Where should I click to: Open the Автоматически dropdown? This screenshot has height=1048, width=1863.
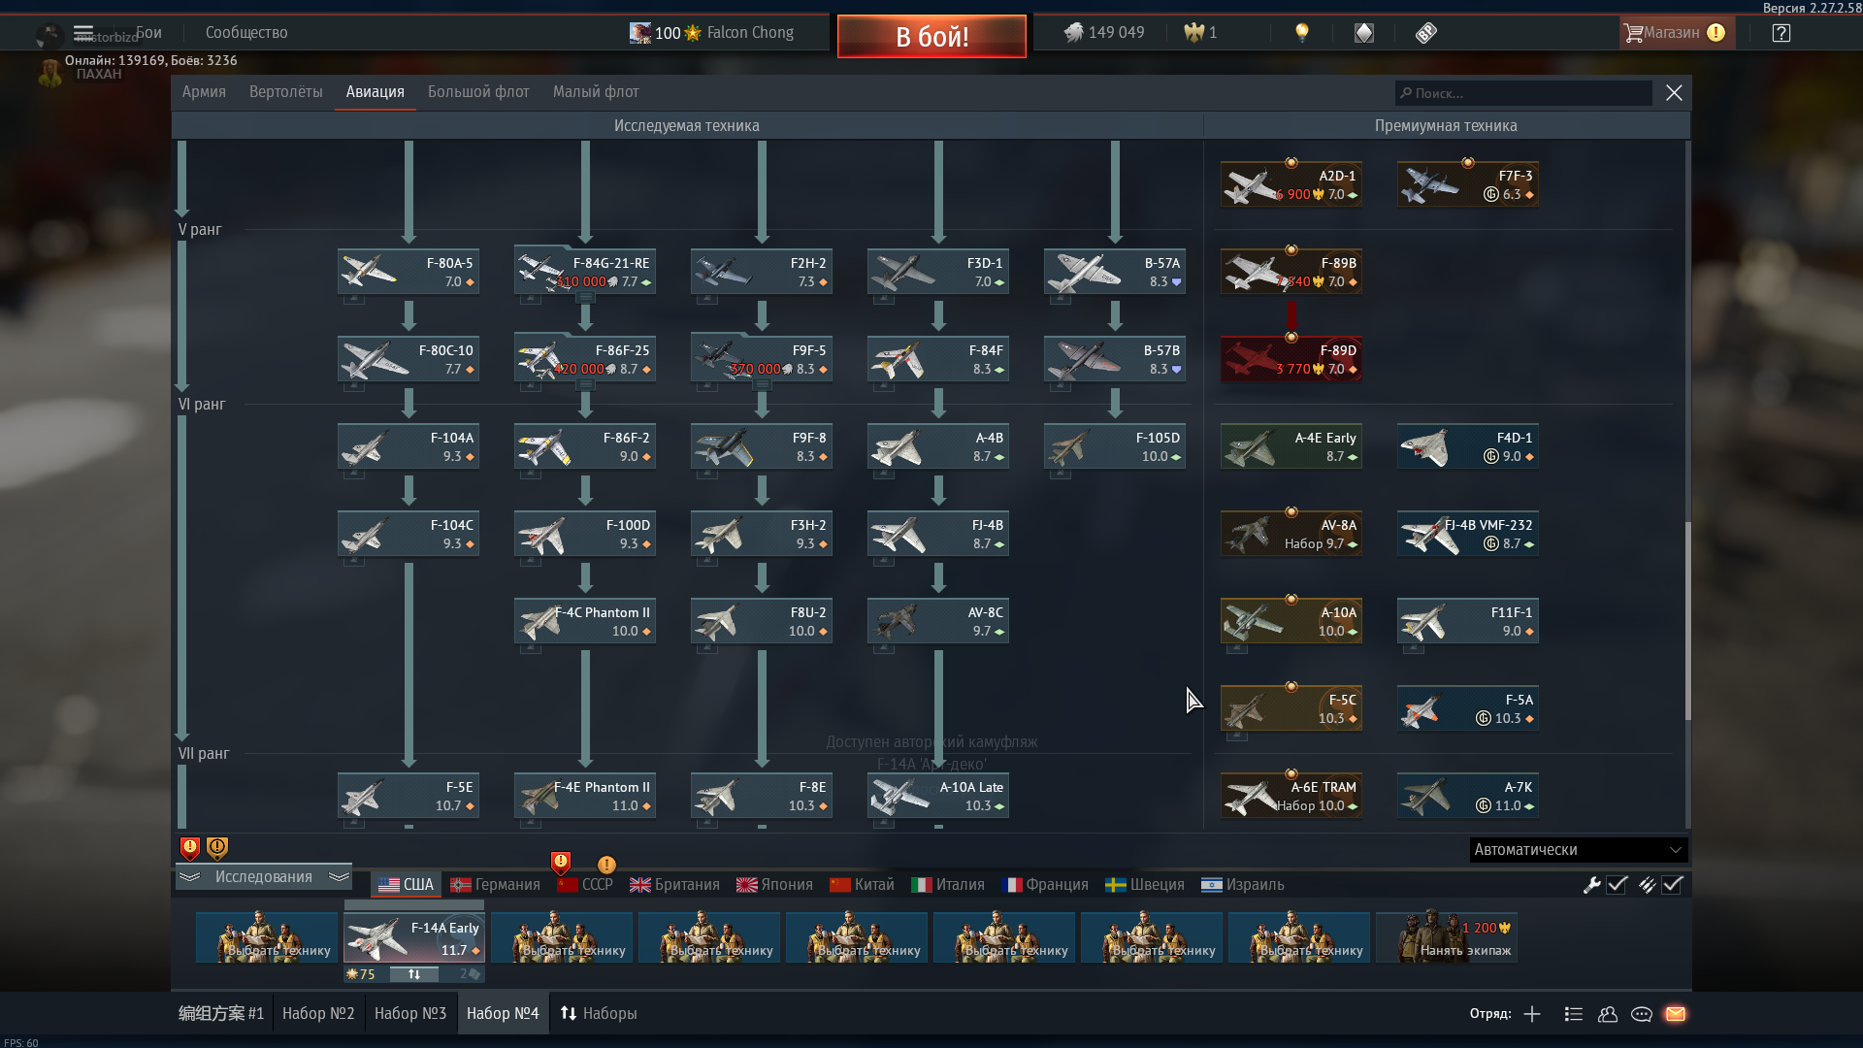pyautogui.click(x=1579, y=849)
